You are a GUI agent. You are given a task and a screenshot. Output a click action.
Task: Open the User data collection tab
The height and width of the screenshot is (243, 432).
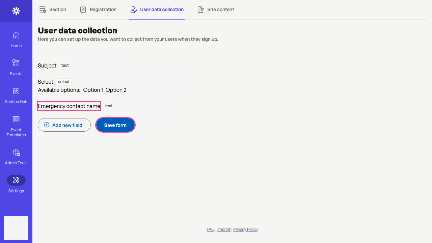[157, 9]
